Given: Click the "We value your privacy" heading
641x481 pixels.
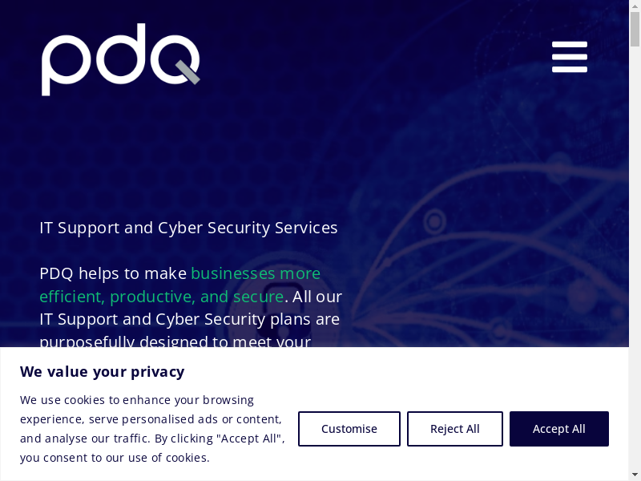Looking at the screenshot, I should 102,371.
